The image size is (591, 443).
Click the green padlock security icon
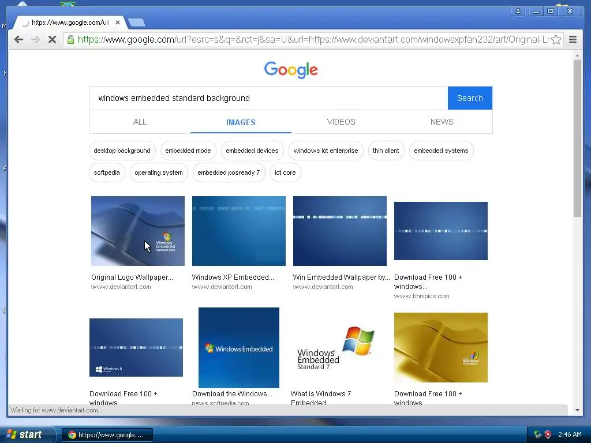point(70,39)
